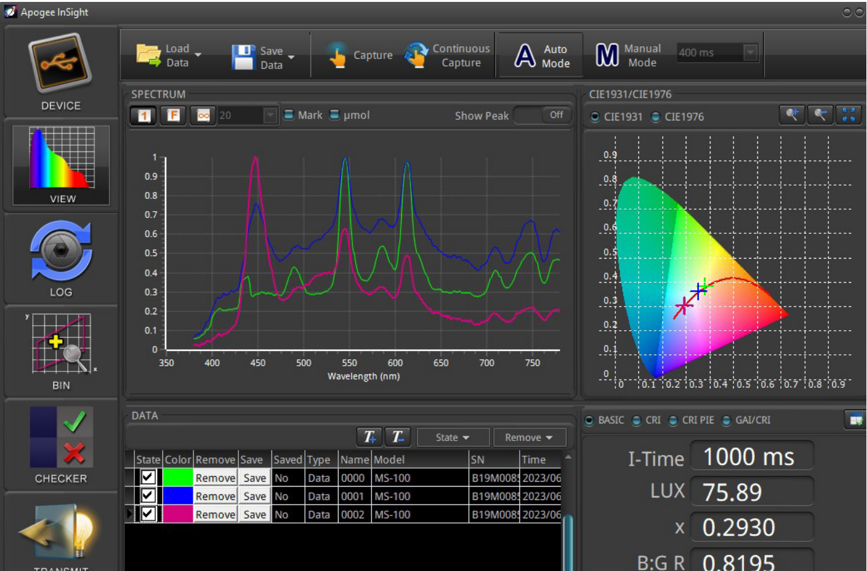Fit the CIE chart to full view

(x=849, y=115)
